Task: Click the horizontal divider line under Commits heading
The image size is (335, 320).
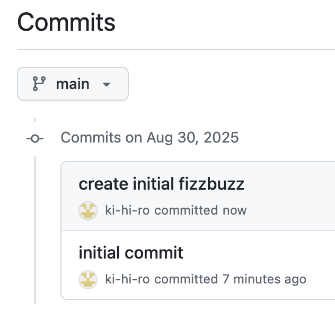Action: [176, 49]
